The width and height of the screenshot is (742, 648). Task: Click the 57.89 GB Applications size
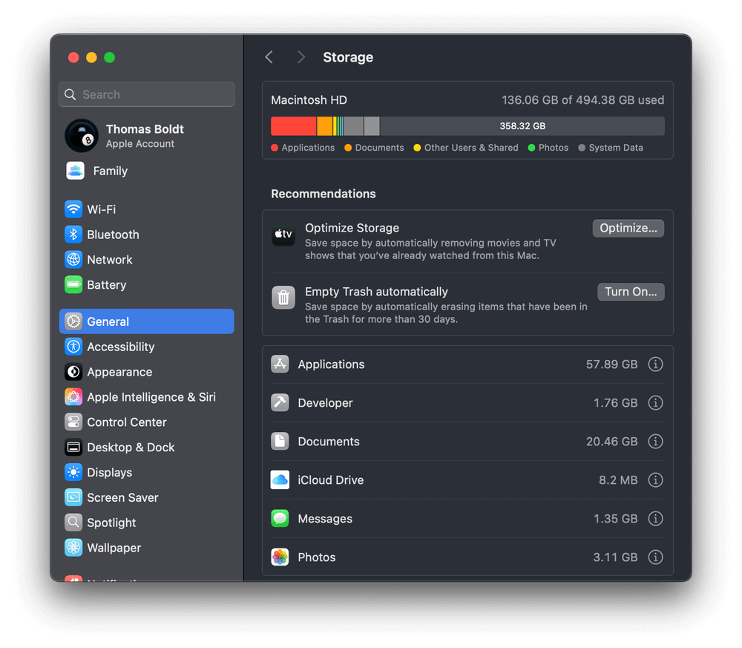(x=611, y=364)
